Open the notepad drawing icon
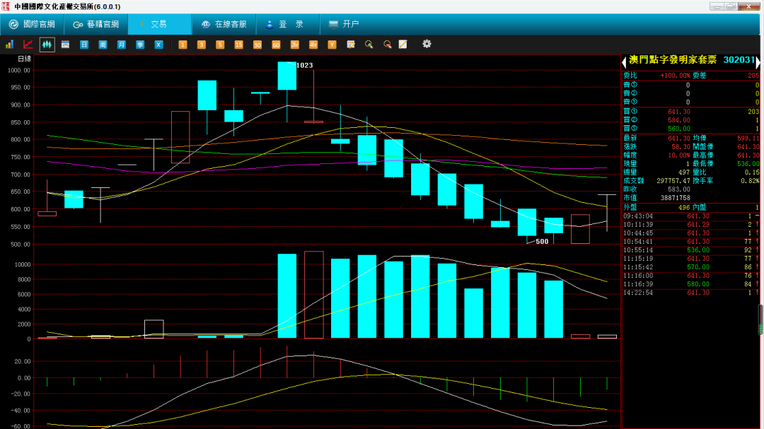 tap(403, 45)
